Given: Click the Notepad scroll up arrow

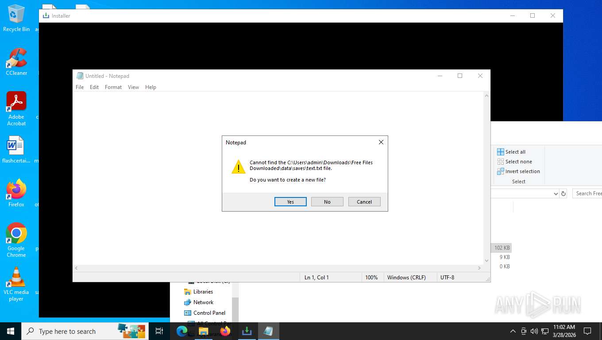Looking at the screenshot, I should click(487, 96).
